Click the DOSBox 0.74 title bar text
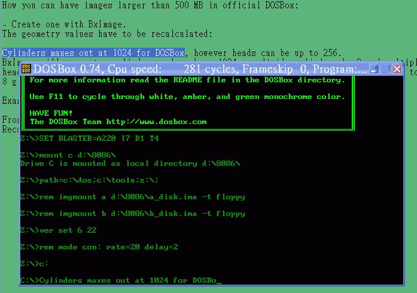 point(200,69)
